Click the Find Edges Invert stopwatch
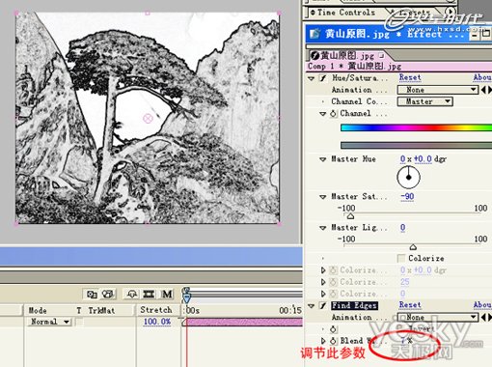The width and height of the screenshot is (492, 367). [x=333, y=329]
